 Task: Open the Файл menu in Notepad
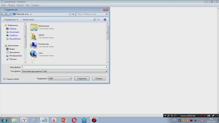point(3,5)
